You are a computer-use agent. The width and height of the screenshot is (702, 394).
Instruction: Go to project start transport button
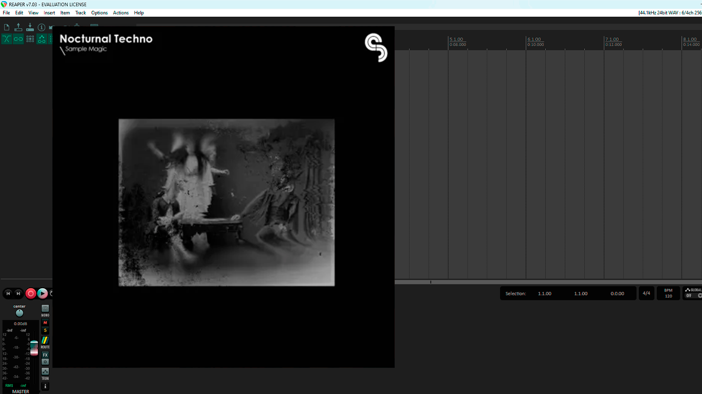[x=8, y=293]
